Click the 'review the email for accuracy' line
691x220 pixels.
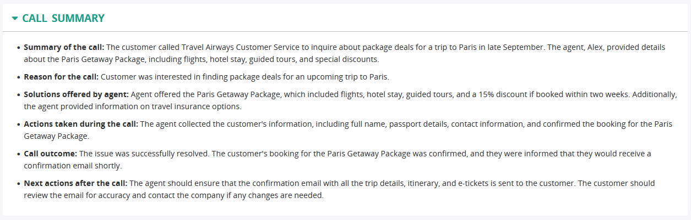click(x=80, y=195)
